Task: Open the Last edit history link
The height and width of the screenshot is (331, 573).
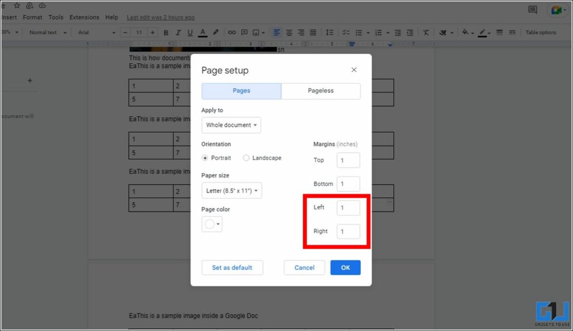Action: click(161, 17)
